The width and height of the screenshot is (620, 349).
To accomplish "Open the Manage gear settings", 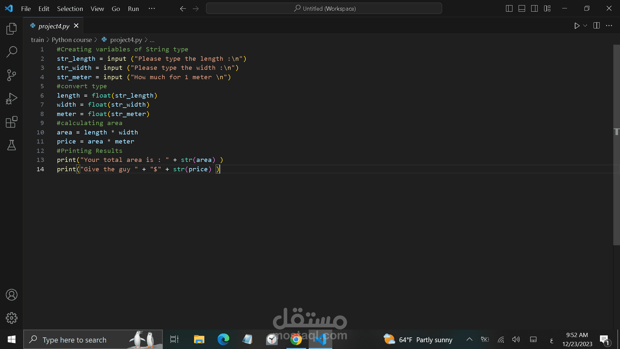I will click(x=12, y=318).
